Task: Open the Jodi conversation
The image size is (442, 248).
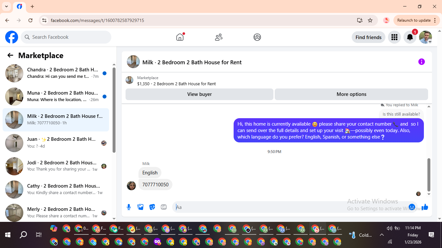Action: [56, 166]
